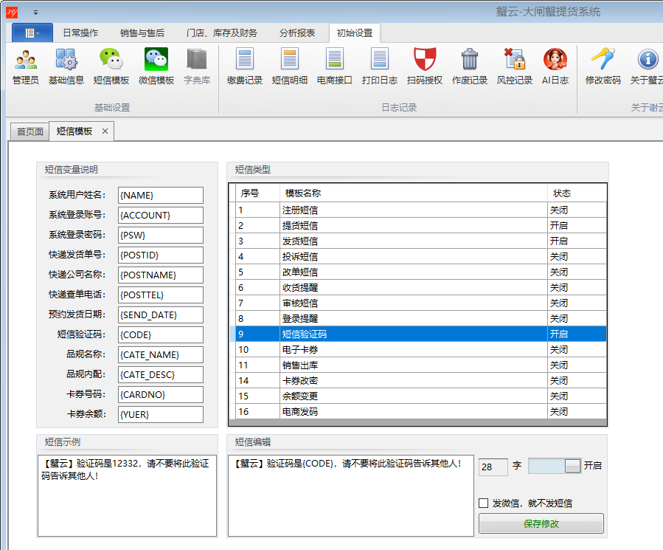663x550 pixels.
Task: Click the {CATE_DESC} variable field
Action: (161, 374)
